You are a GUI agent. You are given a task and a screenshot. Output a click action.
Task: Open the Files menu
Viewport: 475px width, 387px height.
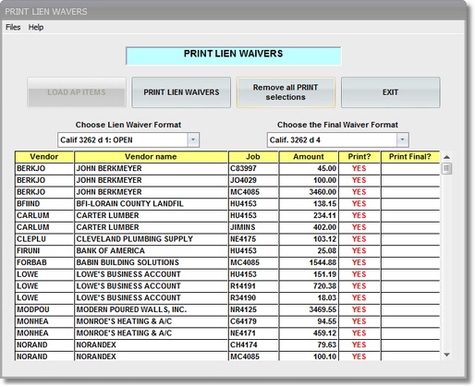(13, 27)
